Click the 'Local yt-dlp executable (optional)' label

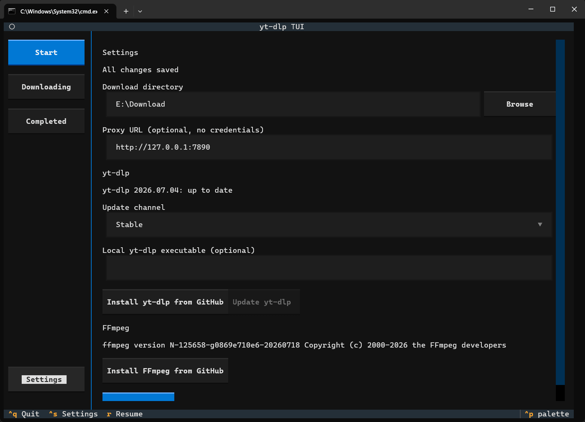pos(179,250)
